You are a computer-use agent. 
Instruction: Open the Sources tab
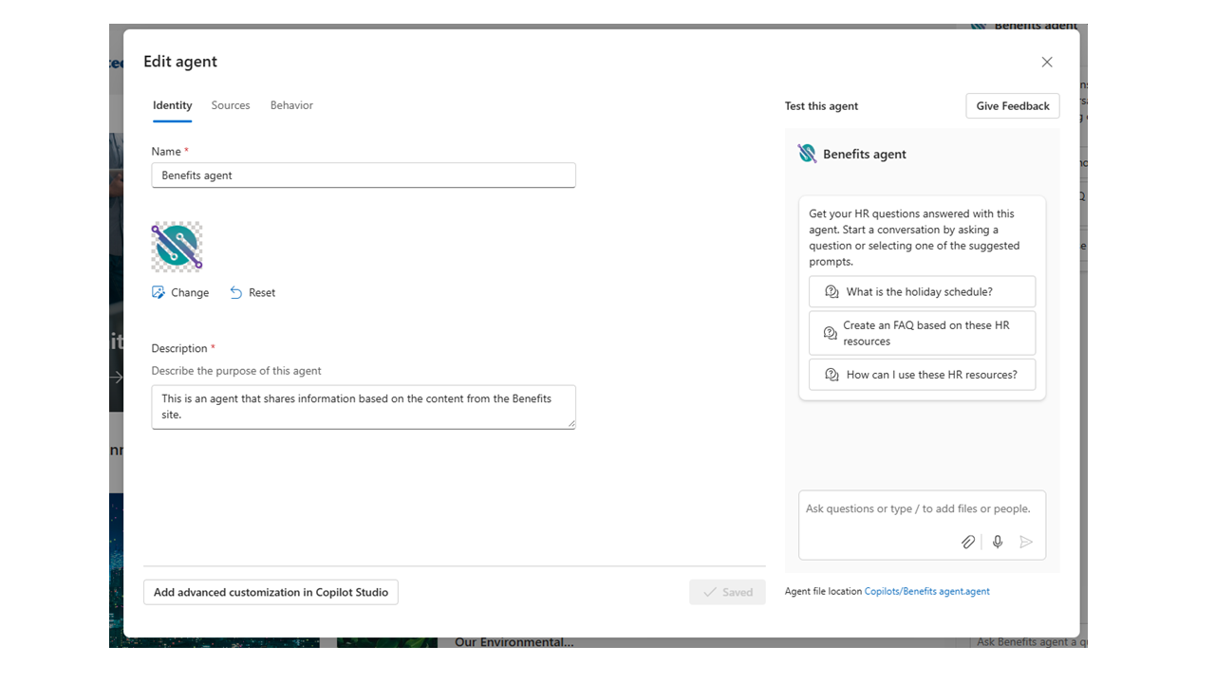click(x=231, y=105)
